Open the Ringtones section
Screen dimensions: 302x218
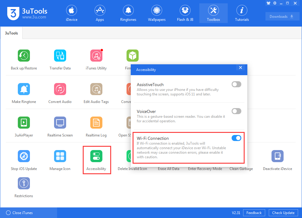pos(128,13)
